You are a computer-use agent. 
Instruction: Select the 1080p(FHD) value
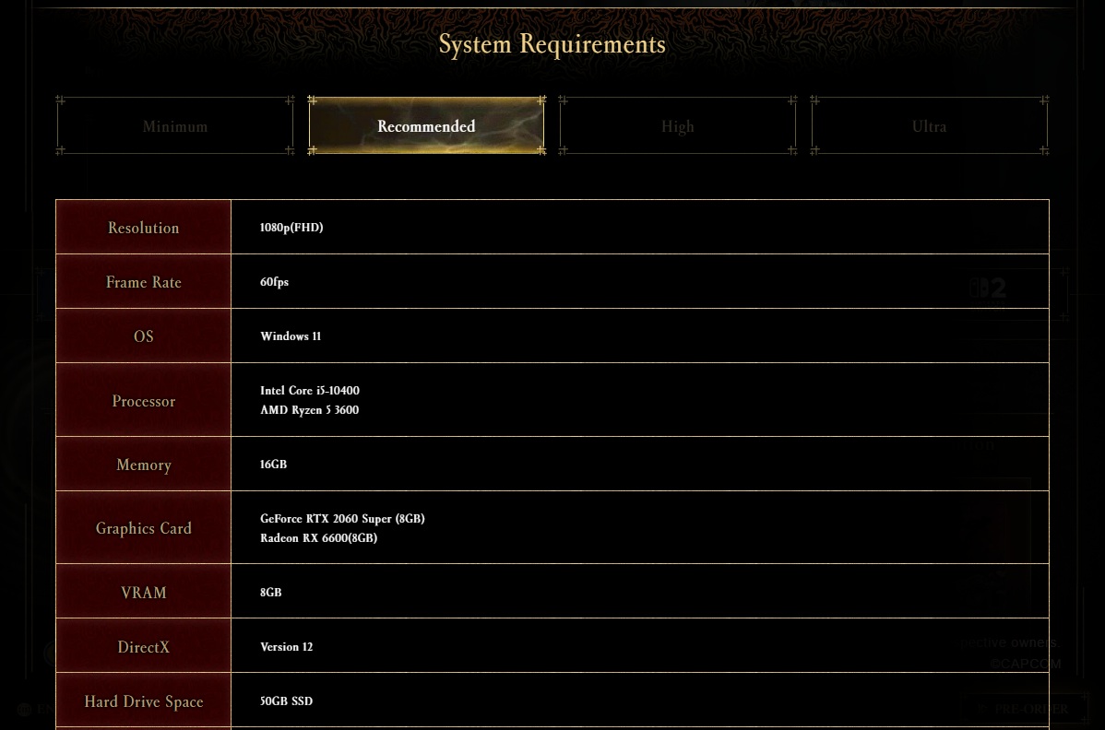click(291, 228)
